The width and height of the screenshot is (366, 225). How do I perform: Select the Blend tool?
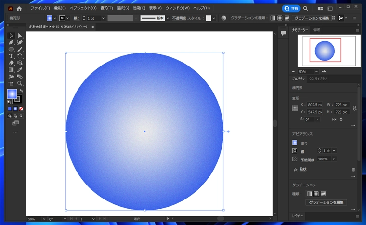[20, 77]
